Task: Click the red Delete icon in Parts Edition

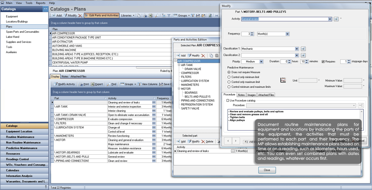Action: tap(203, 55)
